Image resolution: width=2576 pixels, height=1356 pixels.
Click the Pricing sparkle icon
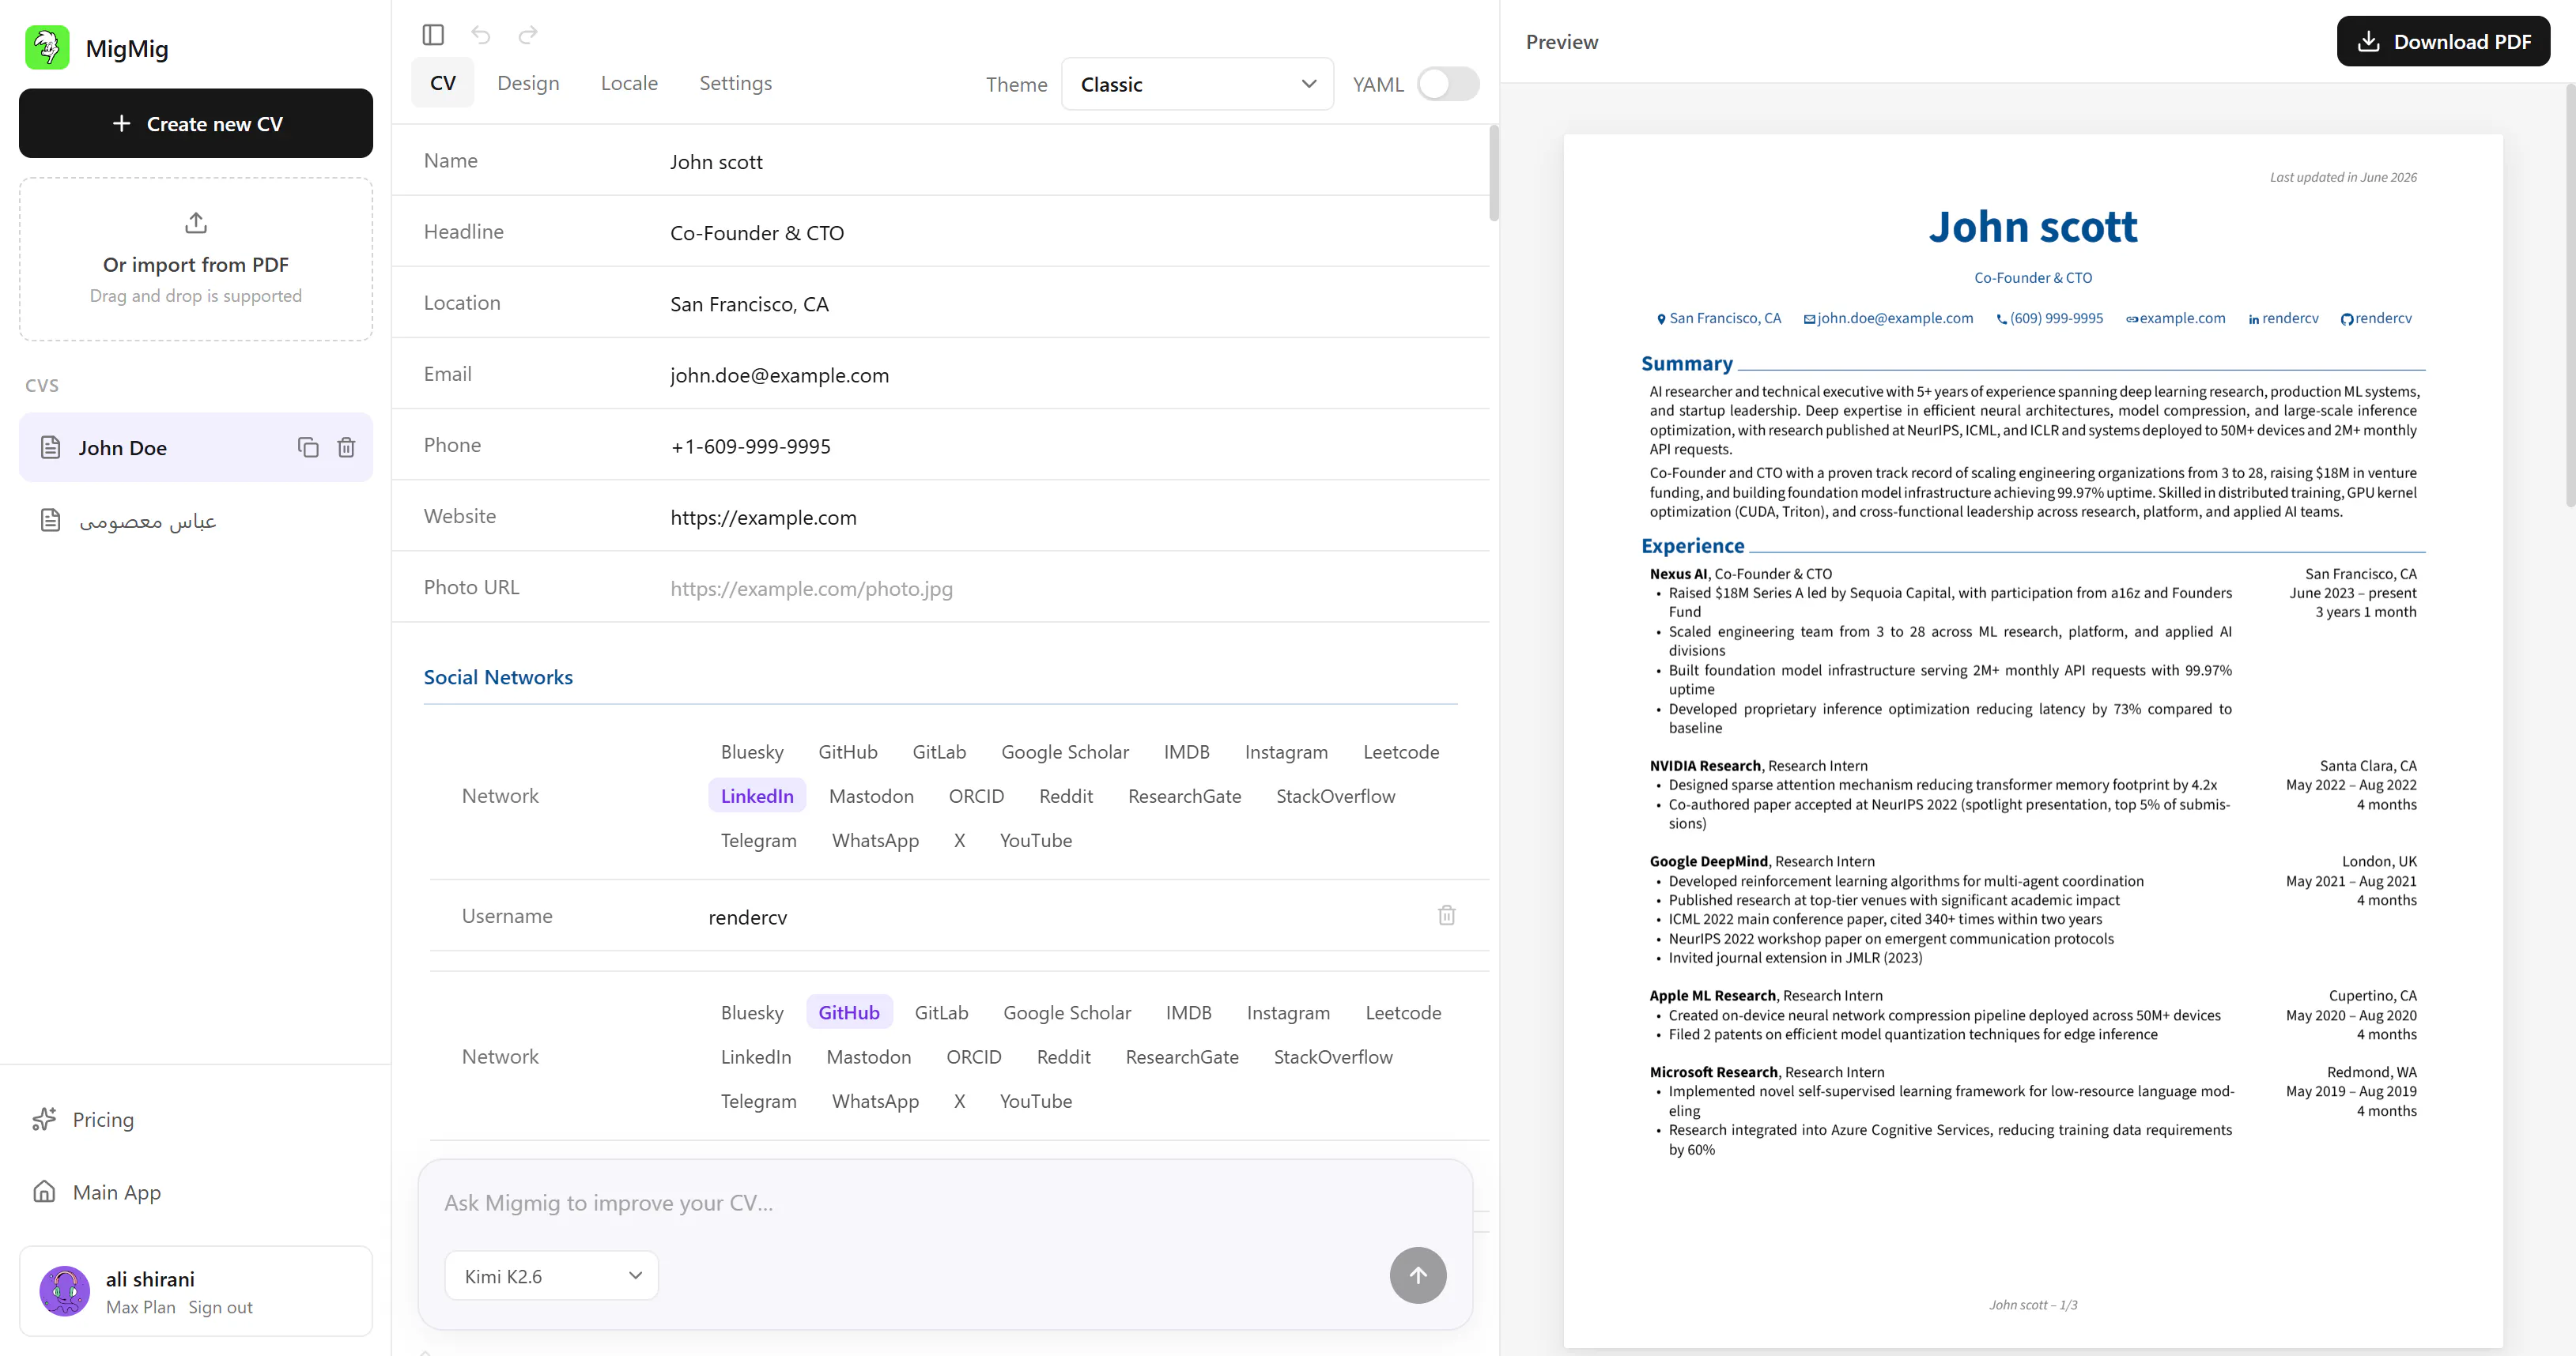pos(44,1119)
